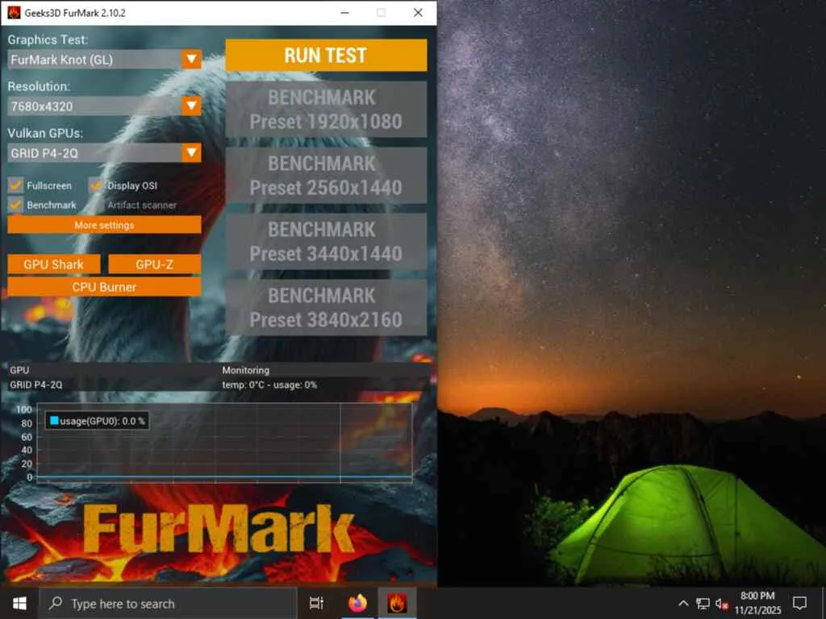Click the GPU usage graph area
The width and height of the screenshot is (826, 619).
[224, 442]
